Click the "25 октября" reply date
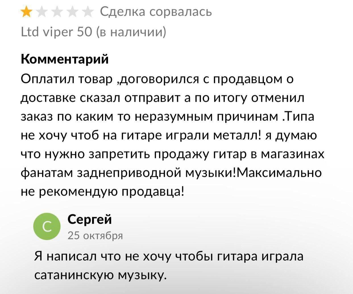The height and width of the screenshot is (294, 353). click(95, 235)
